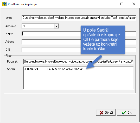Click the red X icon on Otkaži
Viewport: 140px width, 123px height.
pos(101,113)
